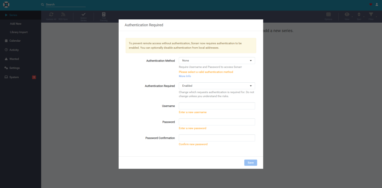Open the Authentication Method dropdown
The height and width of the screenshot is (188, 382).
click(217, 60)
